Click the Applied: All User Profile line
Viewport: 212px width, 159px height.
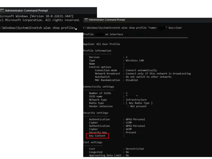[101, 44]
